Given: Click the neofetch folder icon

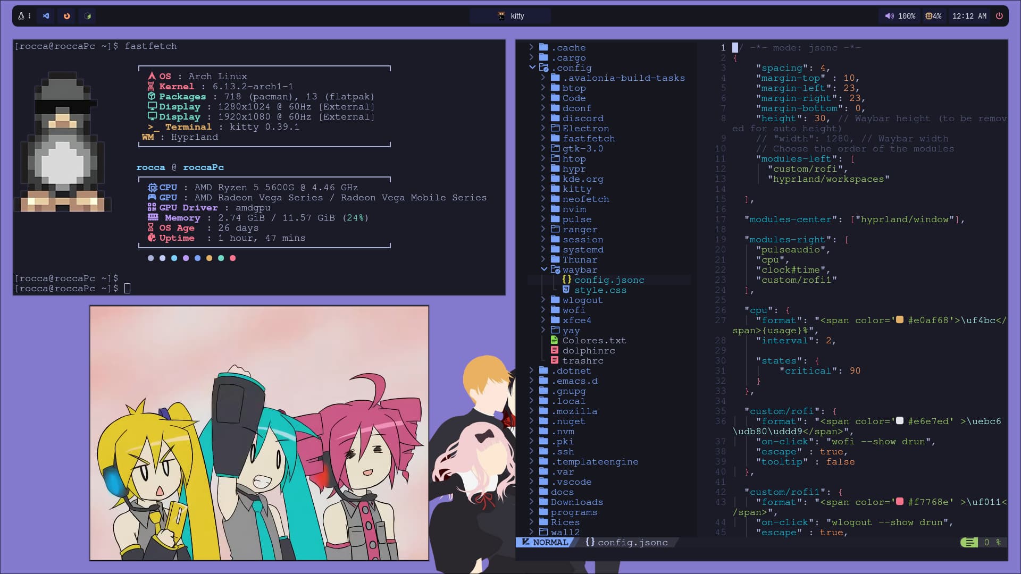Looking at the screenshot, I should click(555, 199).
